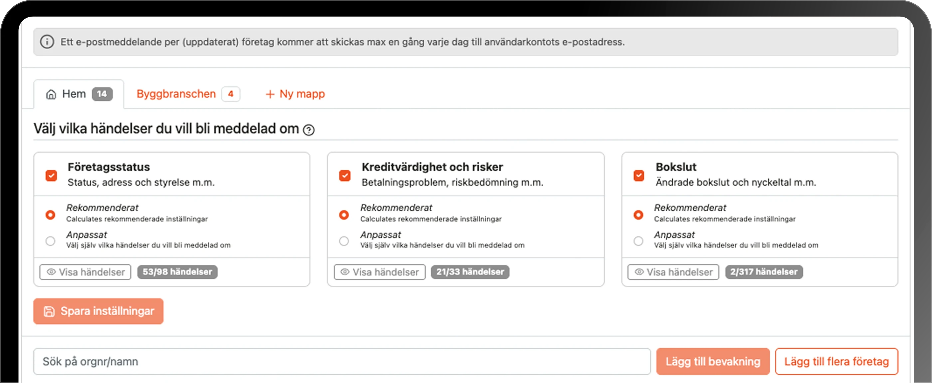Switch to the Byggbranschen tab
The image size is (932, 383).
(176, 94)
